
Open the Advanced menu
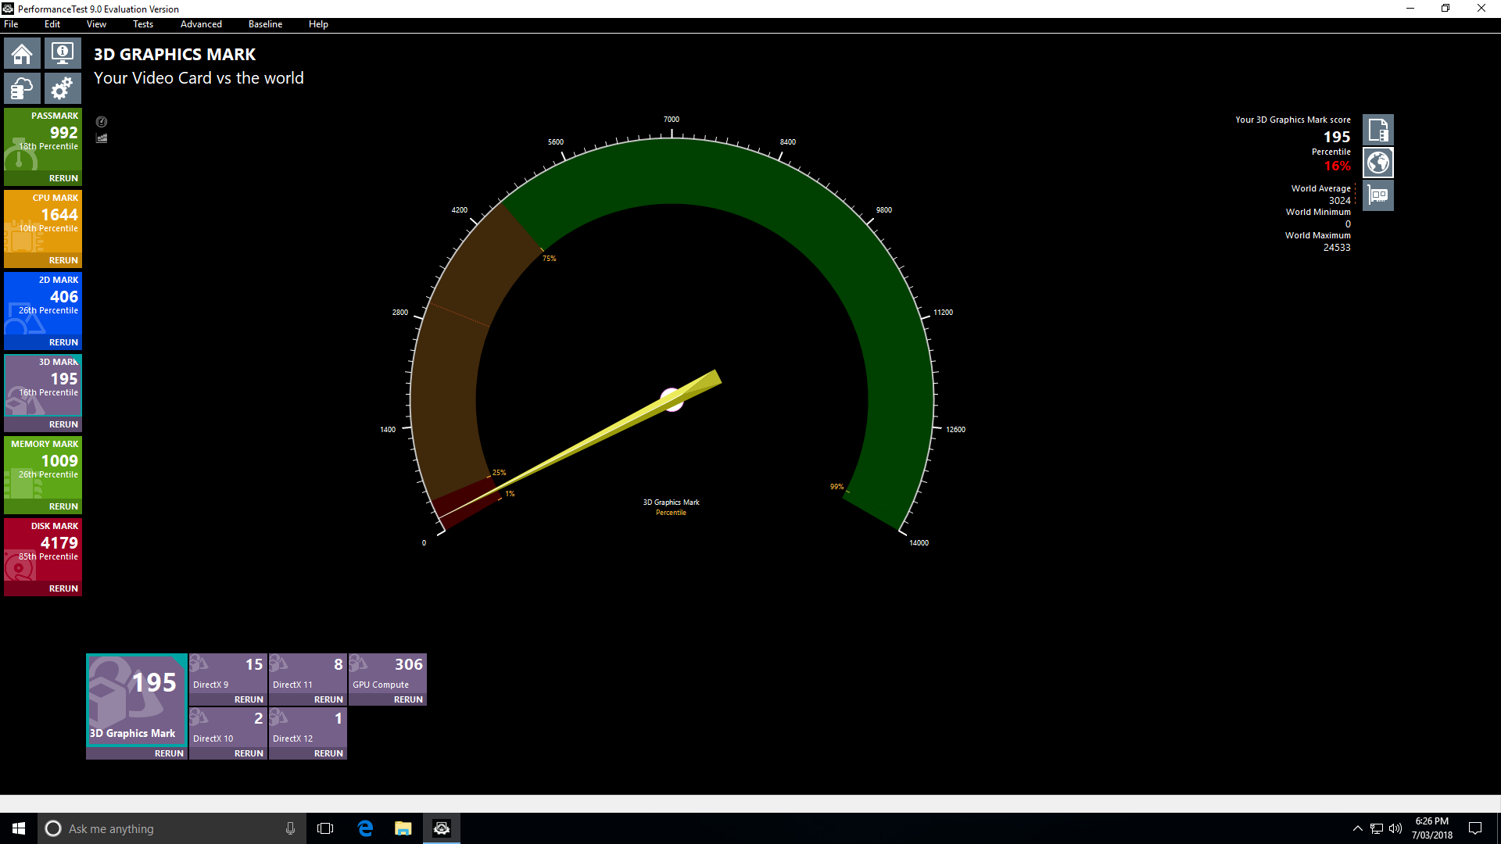tap(201, 24)
